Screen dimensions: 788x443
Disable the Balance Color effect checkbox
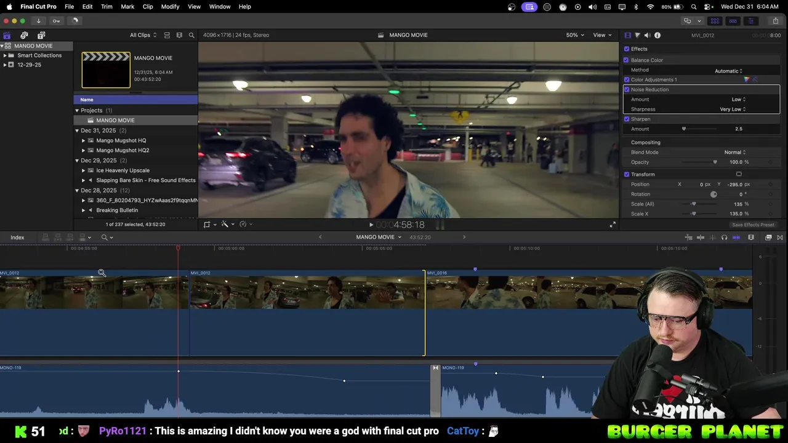[x=627, y=60]
